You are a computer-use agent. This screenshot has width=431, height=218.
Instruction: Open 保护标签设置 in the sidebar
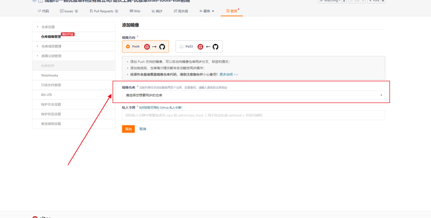click(x=74, y=114)
